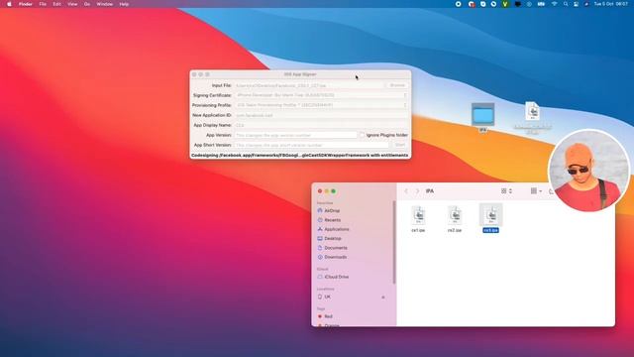Screen dimensions: 634x357
Task: Click the App Short Version field
Action: coord(311,145)
